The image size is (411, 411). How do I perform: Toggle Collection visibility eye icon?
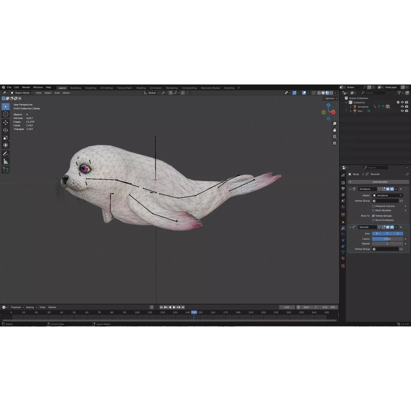pos(402,102)
